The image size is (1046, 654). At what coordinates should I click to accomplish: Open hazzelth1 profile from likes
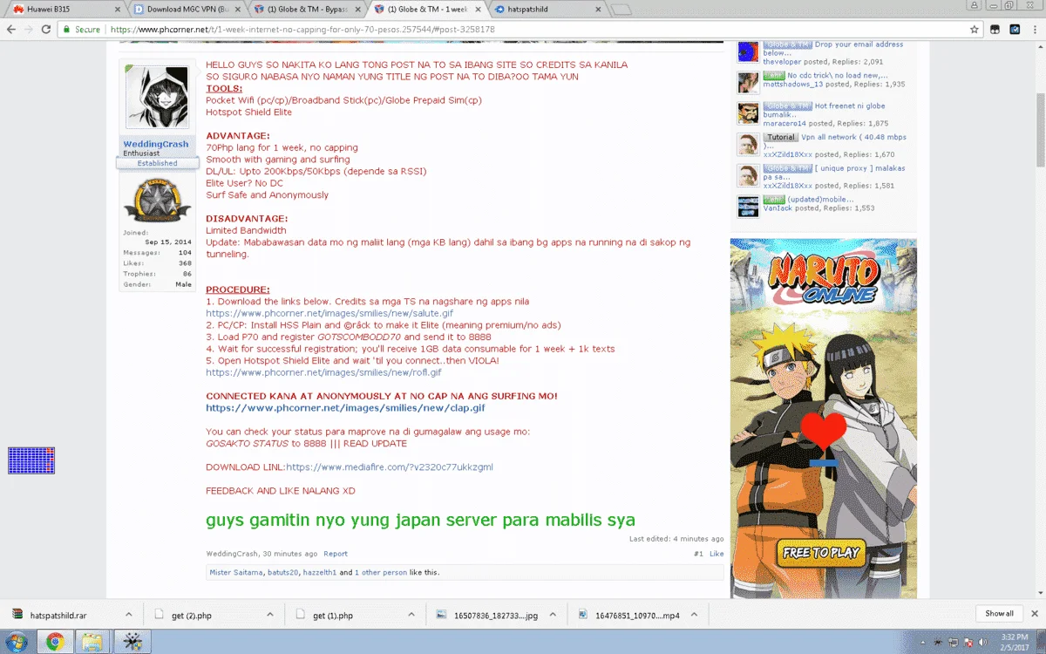tap(319, 573)
